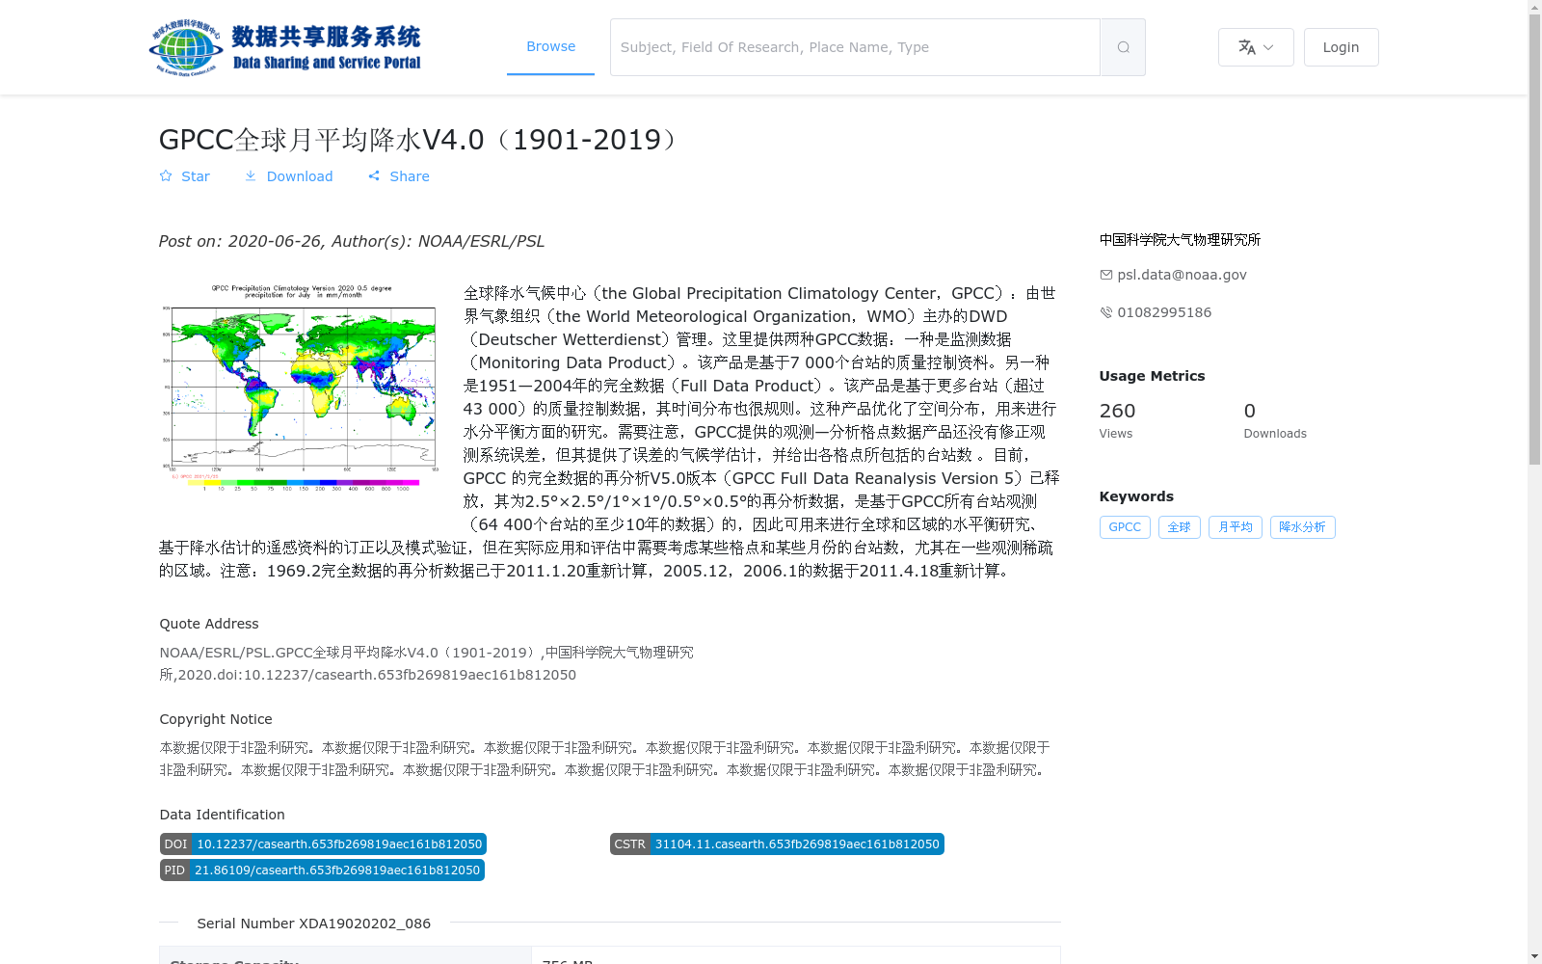
Task: Click the Share link
Action: (x=398, y=176)
